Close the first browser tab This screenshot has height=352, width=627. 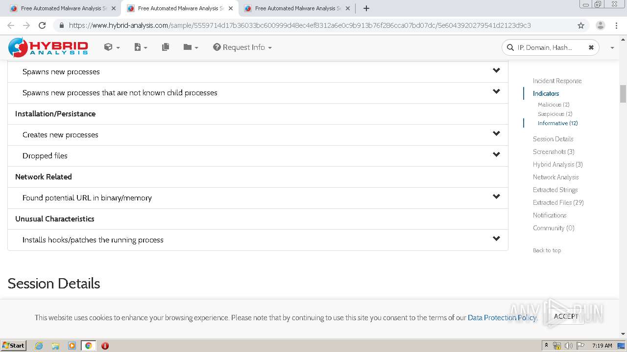point(114,8)
